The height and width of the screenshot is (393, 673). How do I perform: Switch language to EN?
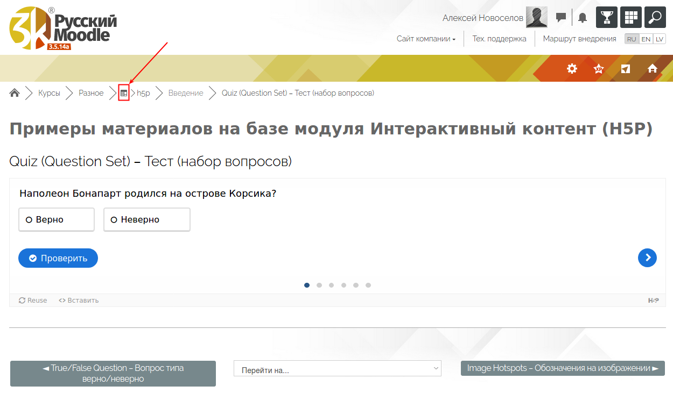(x=646, y=39)
